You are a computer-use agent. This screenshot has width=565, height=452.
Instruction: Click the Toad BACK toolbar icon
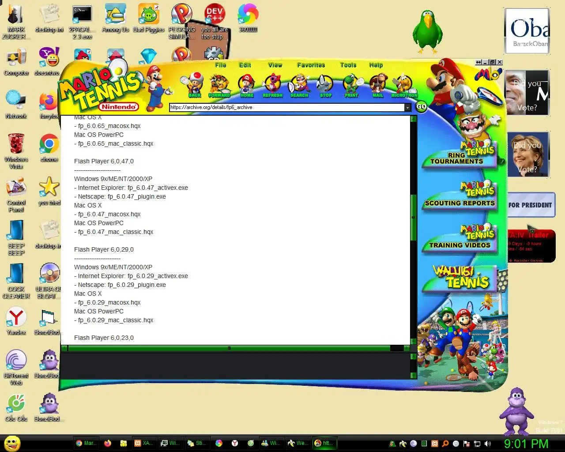click(x=194, y=86)
